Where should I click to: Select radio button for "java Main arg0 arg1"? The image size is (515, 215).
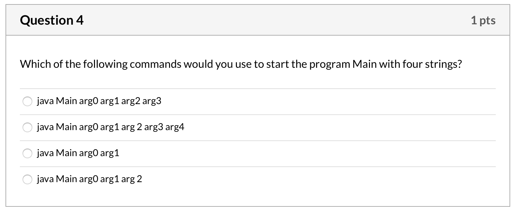(x=27, y=153)
